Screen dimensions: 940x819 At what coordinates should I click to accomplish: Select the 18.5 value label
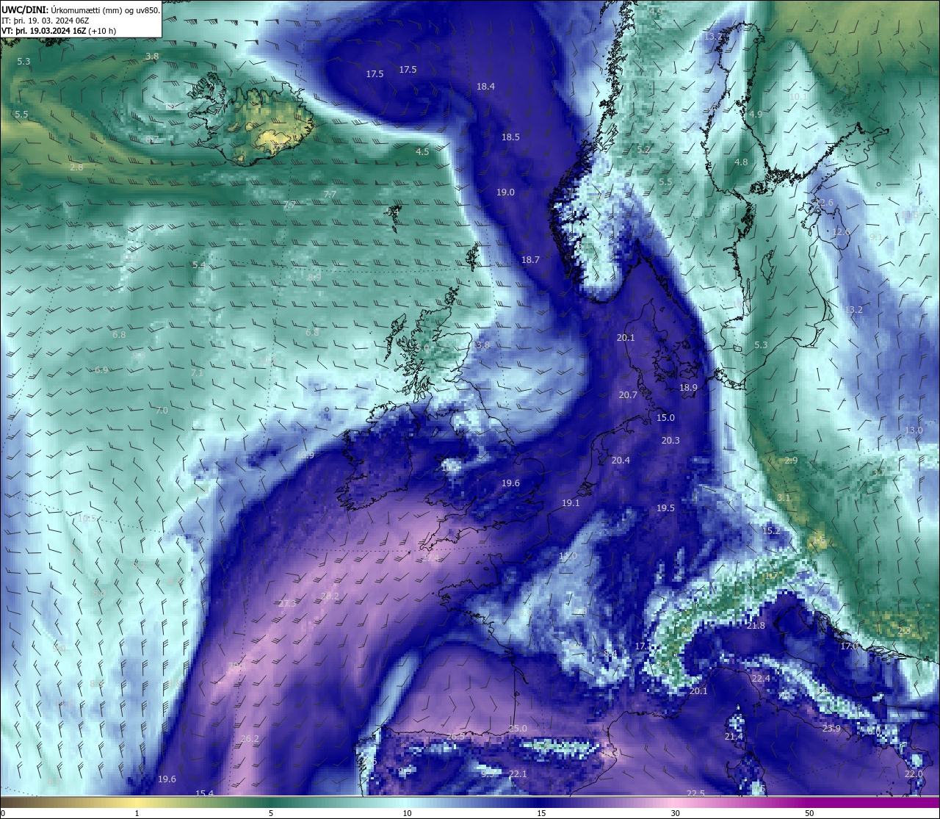510,137
